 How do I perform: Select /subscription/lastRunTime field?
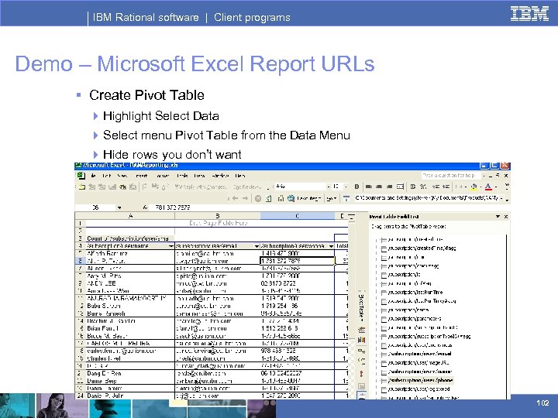[x=415, y=292]
